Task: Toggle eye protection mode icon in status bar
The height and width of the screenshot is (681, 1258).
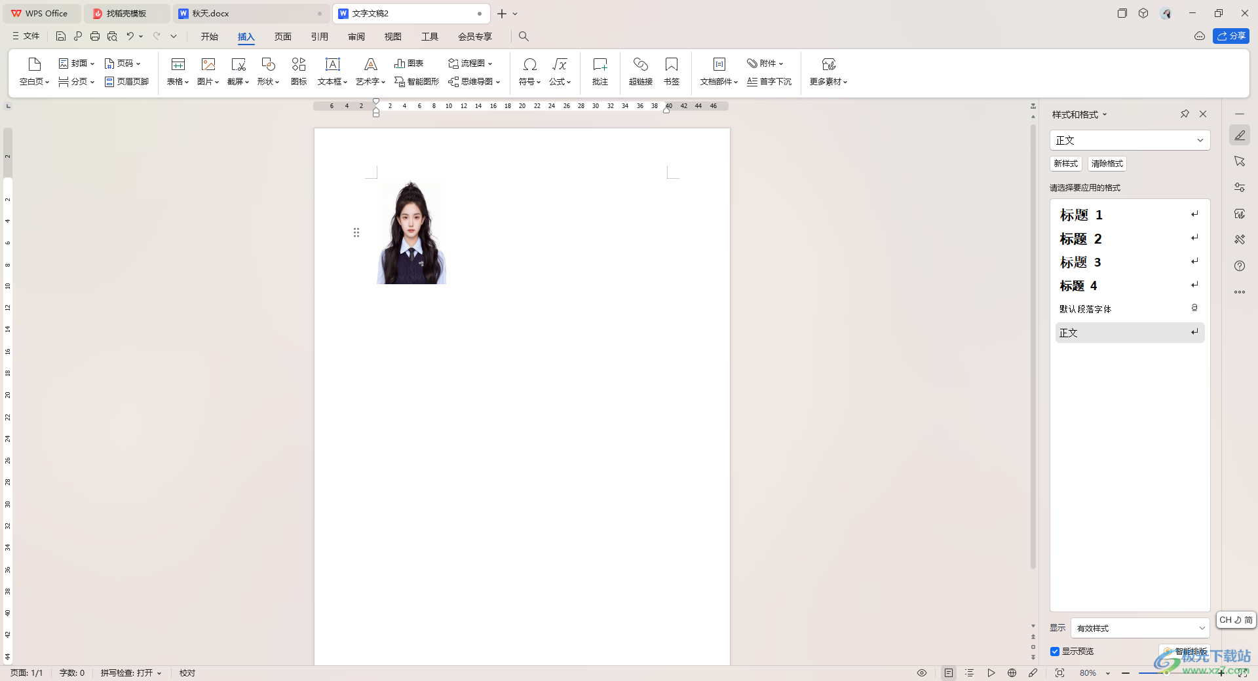Action: (x=922, y=673)
